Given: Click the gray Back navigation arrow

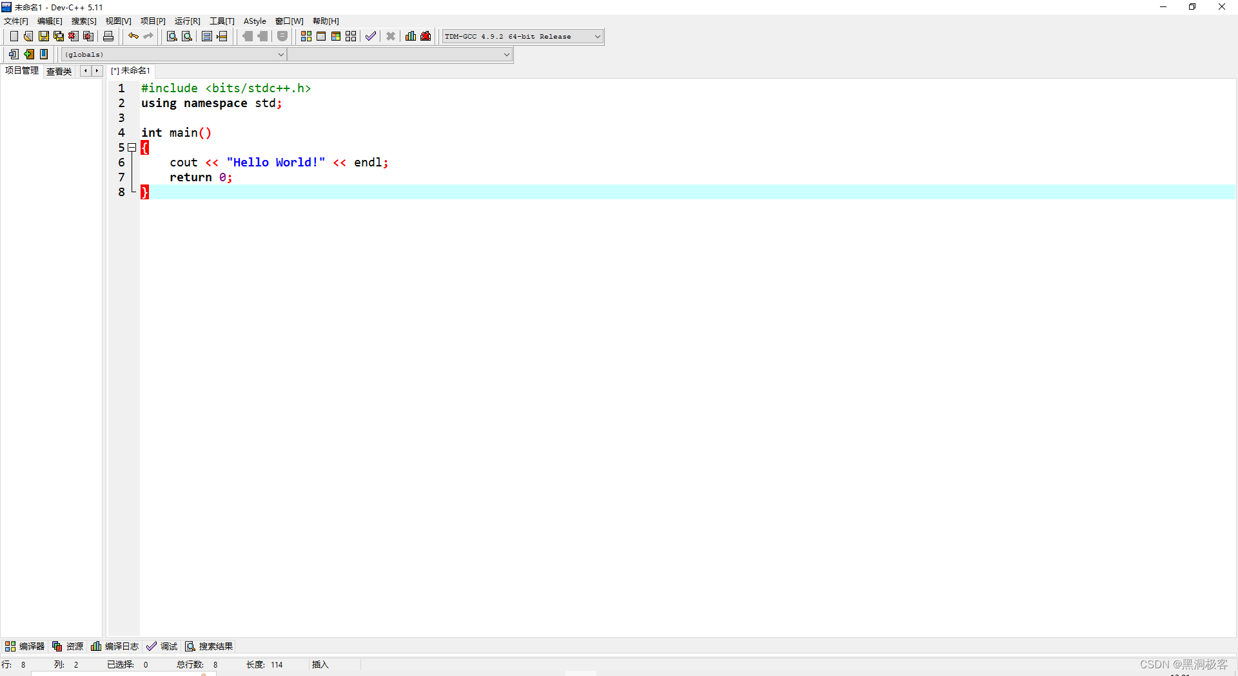Looking at the screenshot, I should (247, 36).
